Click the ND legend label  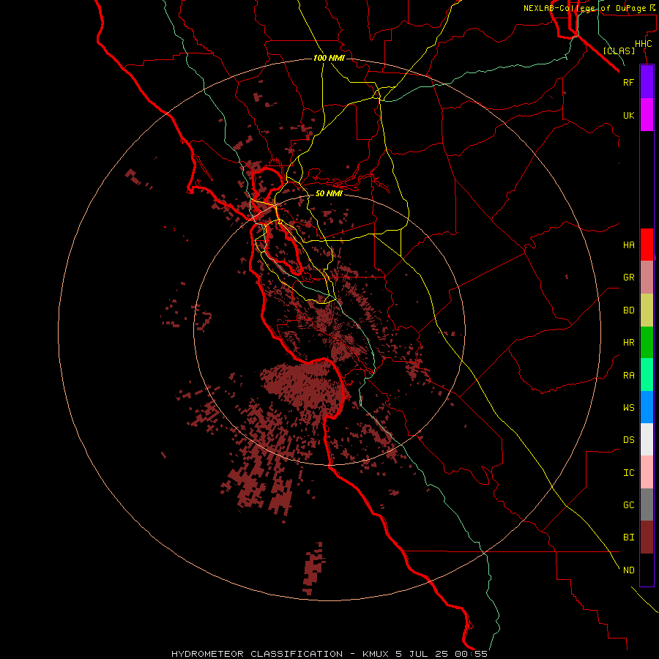pyautogui.click(x=628, y=570)
